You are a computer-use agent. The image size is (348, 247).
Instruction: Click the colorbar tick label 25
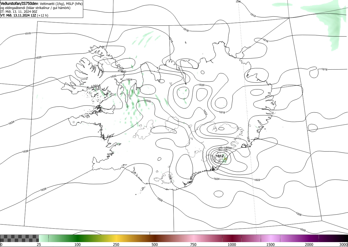39,245
